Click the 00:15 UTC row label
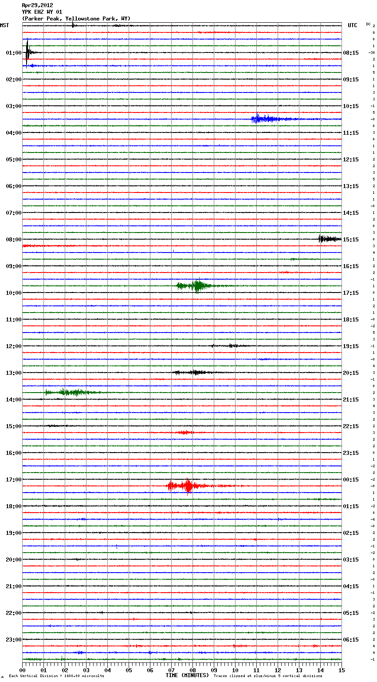Image resolution: width=377 pixels, height=682 pixels. 351,480
